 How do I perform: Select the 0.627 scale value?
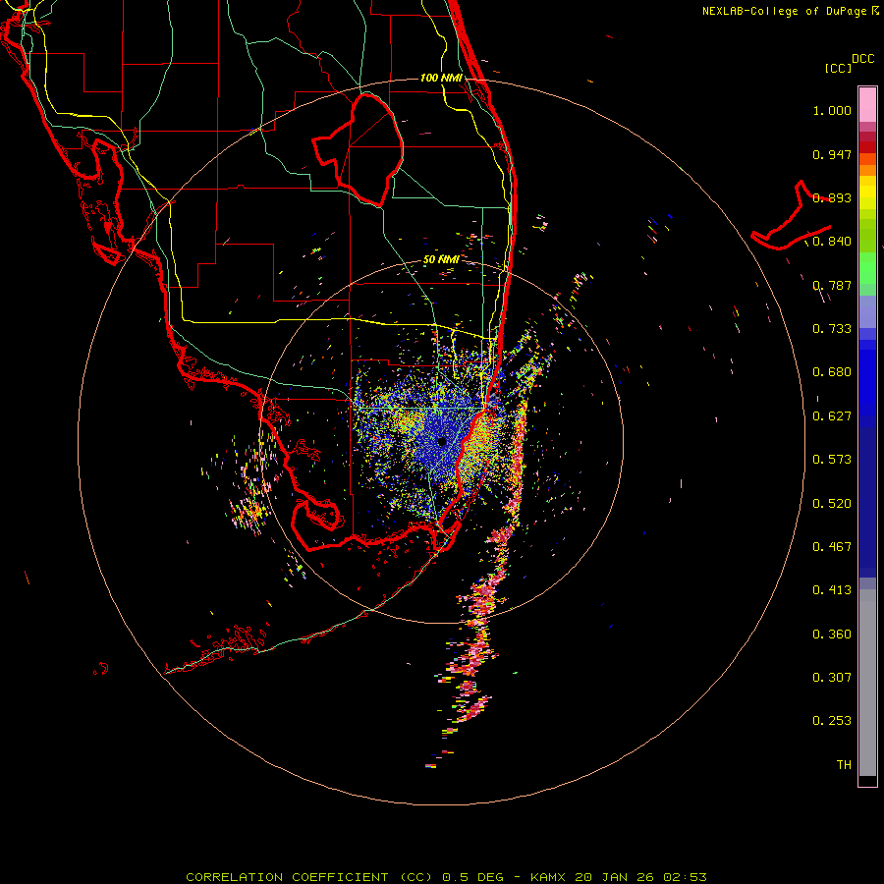832,416
